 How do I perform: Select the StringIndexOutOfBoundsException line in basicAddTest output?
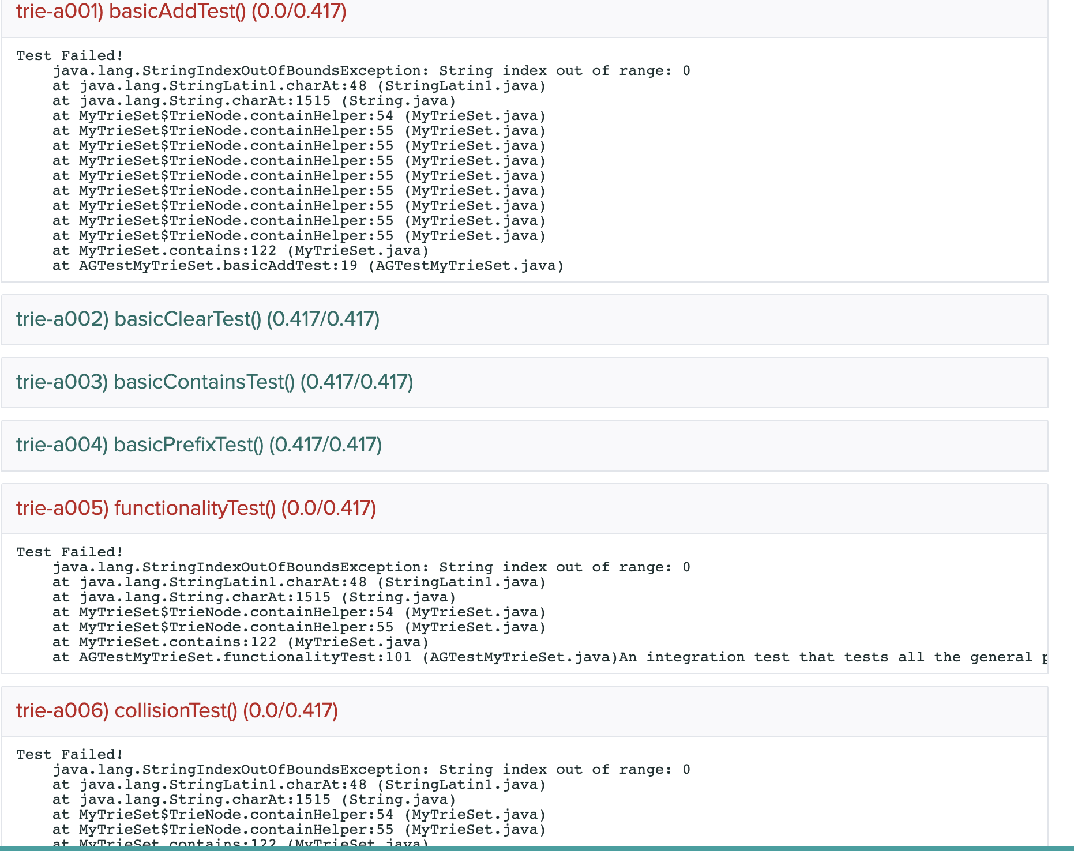[371, 70]
